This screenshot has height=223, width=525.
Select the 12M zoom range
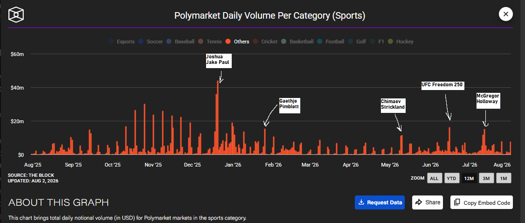469,178
